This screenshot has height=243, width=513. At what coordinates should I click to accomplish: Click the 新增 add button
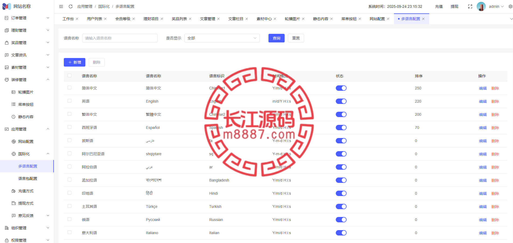click(75, 62)
